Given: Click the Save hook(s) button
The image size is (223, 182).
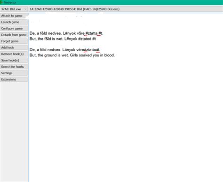Looking at the screenshot, I should click(14, 60).
